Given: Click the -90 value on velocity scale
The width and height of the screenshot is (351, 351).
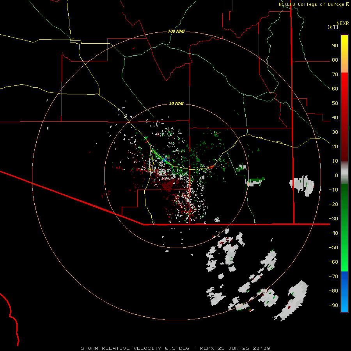Looking at the screenshot, I should (x=333, y=305).
